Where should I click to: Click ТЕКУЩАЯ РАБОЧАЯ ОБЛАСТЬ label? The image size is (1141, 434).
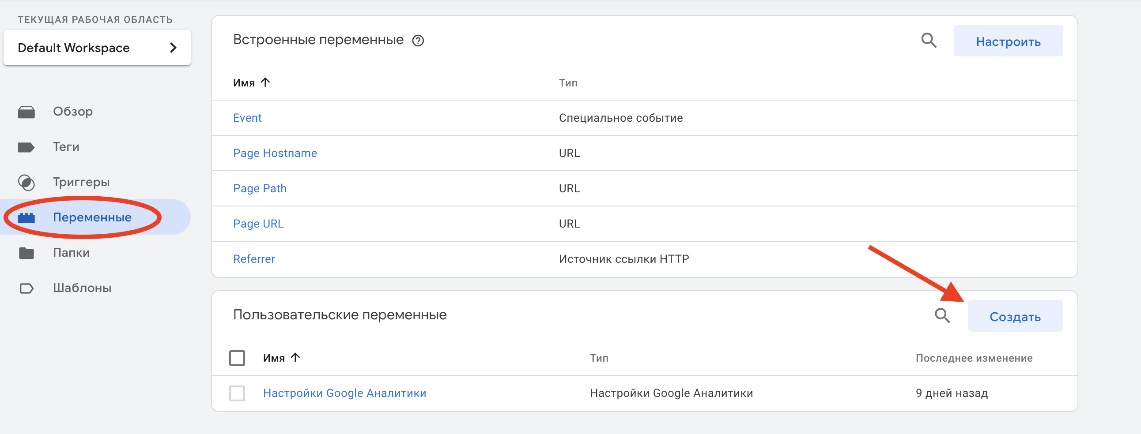point(95,19)
